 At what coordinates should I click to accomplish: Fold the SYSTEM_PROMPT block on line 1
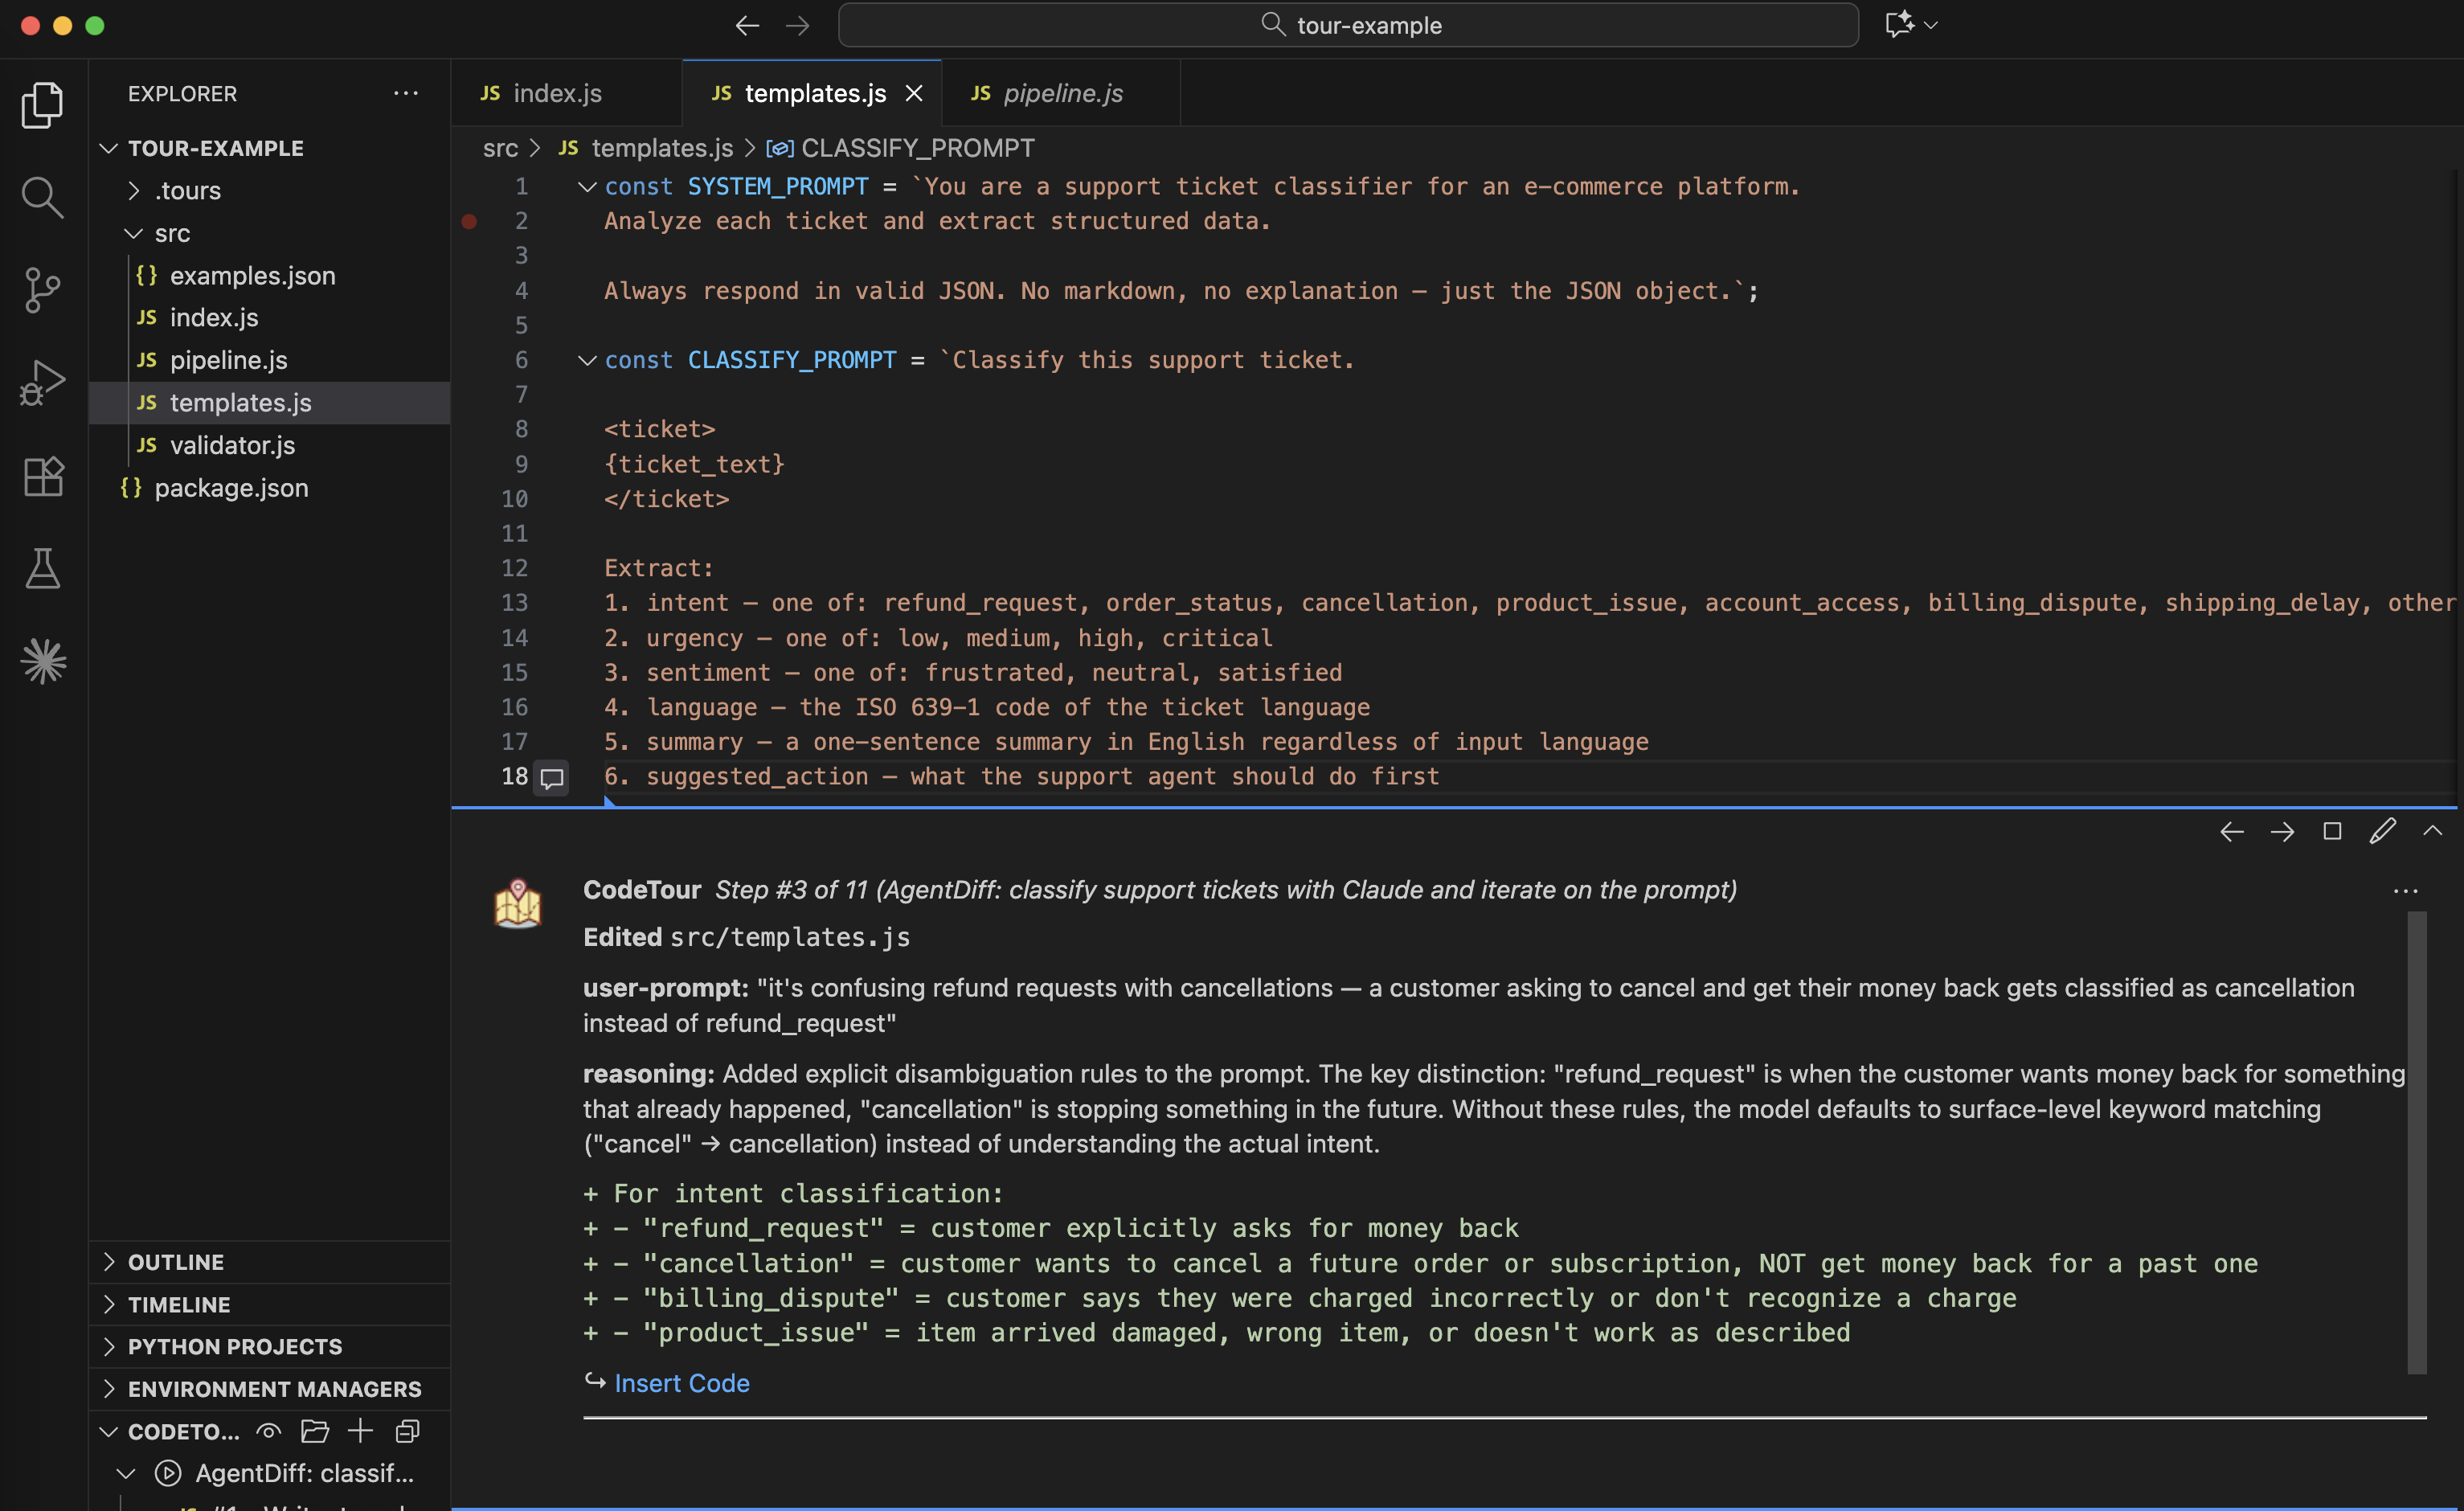coord(588,187)
